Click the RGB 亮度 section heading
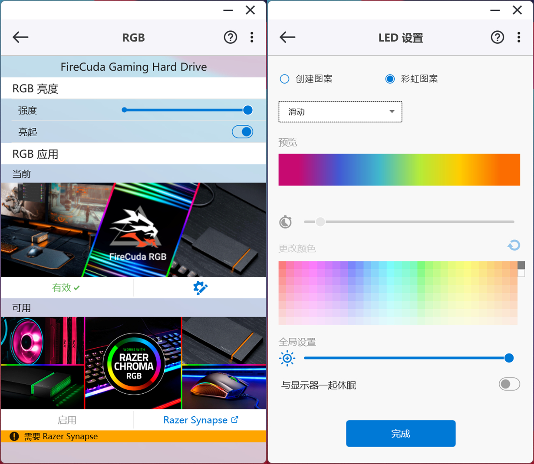The height and width of the screenshot is (464, 534). coord(35,88)
